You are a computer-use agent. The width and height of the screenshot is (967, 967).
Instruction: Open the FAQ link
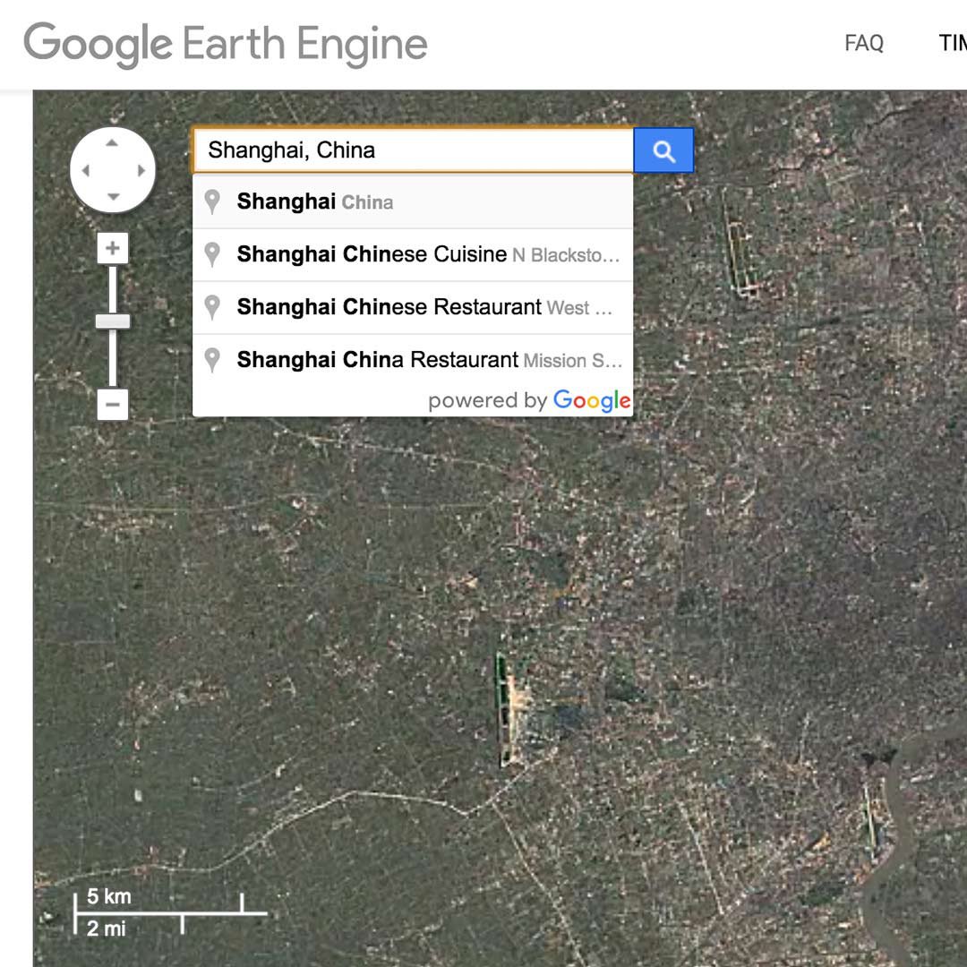pos(864,43)
